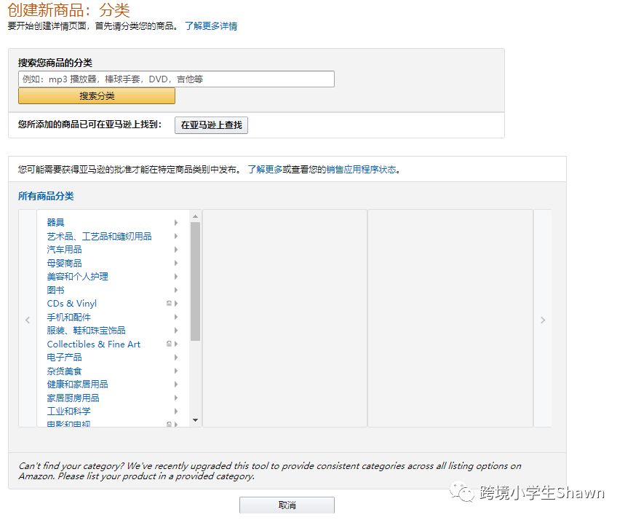Expand arrow next to 母婴商品
625x520 pixels.
pos(176,263)
